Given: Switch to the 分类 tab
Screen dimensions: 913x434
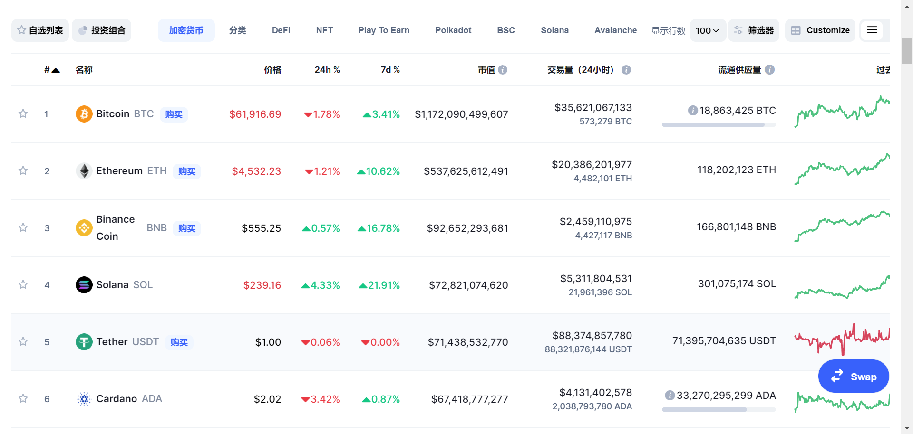Looking at the screenshot, I should pos(238,30).
